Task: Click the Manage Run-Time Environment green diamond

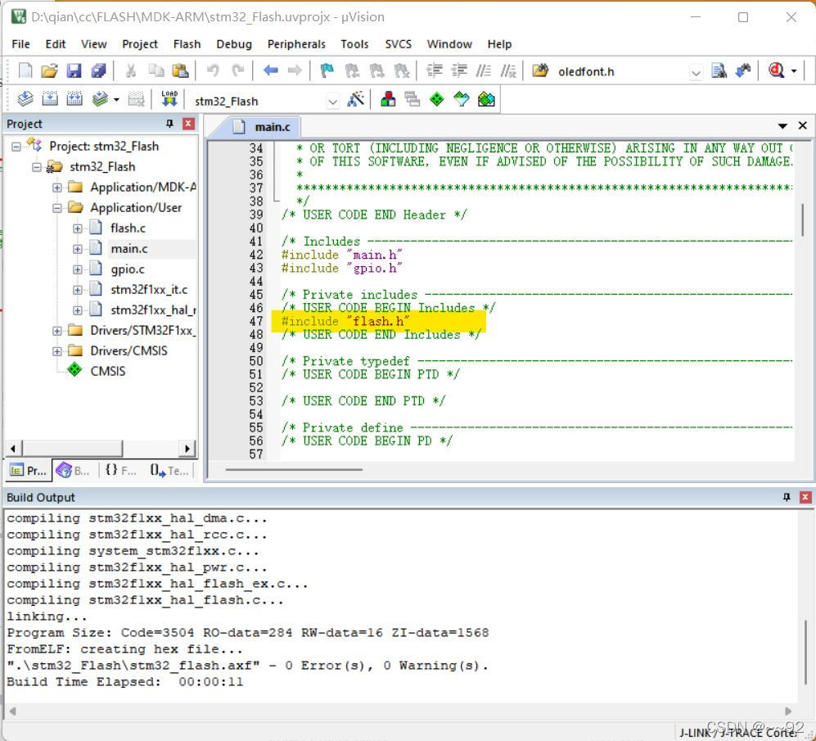Action: click(436, 99)
